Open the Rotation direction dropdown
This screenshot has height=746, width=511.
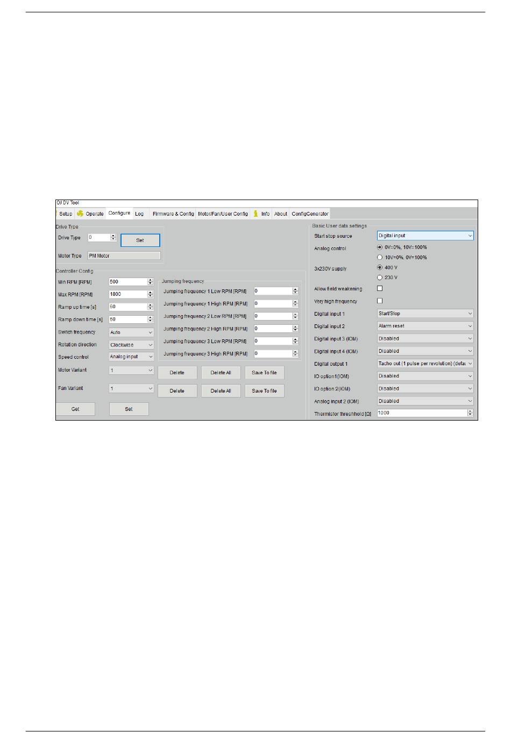[131, 345]
